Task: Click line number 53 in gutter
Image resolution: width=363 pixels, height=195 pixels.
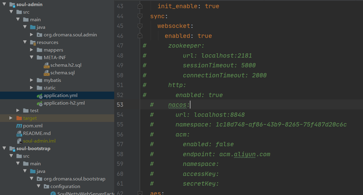Action: tap(120, 105)
